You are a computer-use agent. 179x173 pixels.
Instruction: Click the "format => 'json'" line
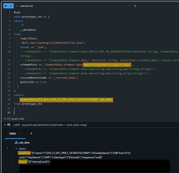33,47
